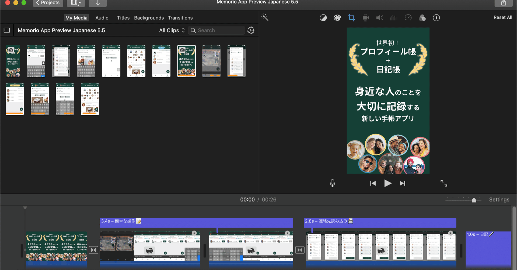517x270 pixels.
Task: Click the magic wand auto-enhance icon
Action: [x=265, y=17]
